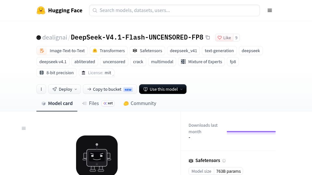312x175 pixels.
Task: Click the search magnifier icon
Action: pos(95,10)
